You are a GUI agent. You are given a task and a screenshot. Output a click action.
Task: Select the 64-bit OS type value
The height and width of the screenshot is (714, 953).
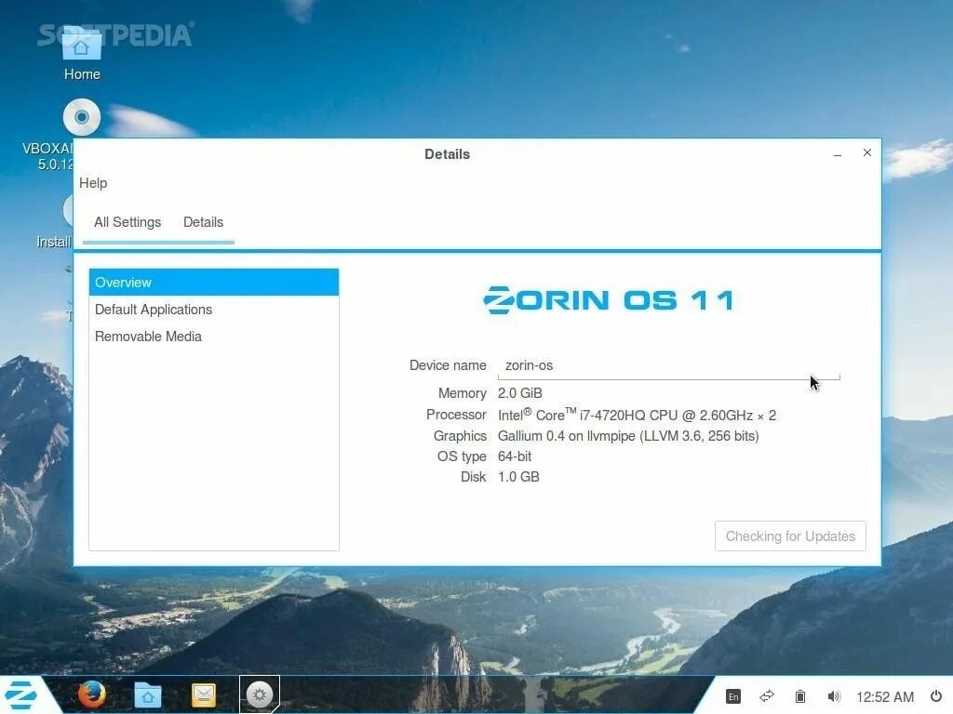point(514,456)
